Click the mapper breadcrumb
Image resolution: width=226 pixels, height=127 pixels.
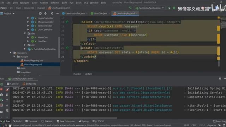[77, 74]
